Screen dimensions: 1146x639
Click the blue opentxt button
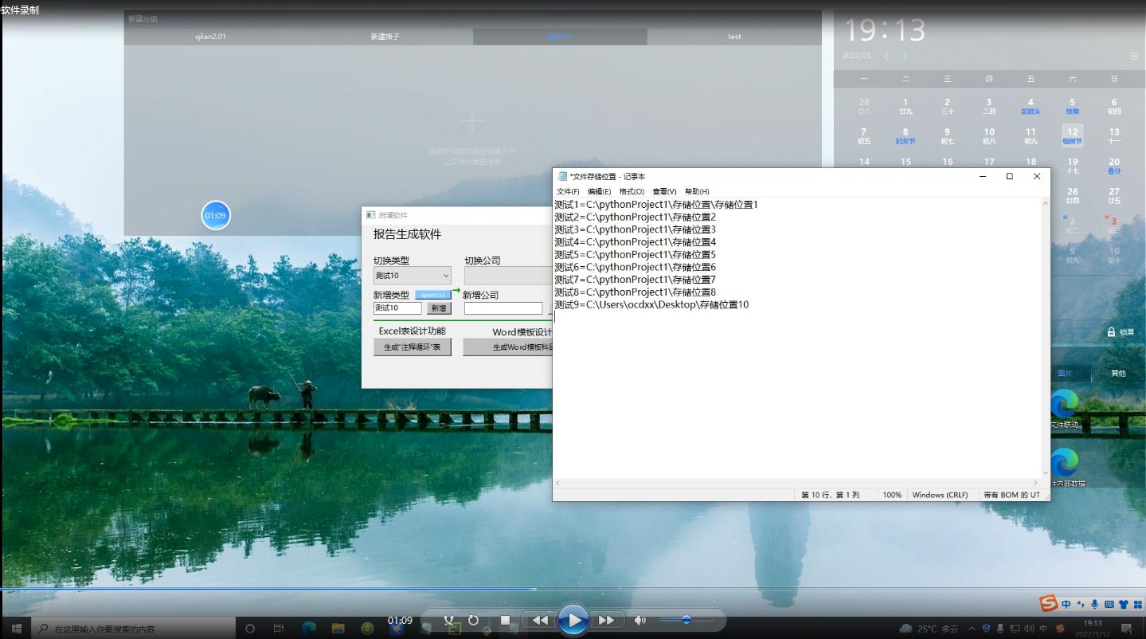point(432,296)
